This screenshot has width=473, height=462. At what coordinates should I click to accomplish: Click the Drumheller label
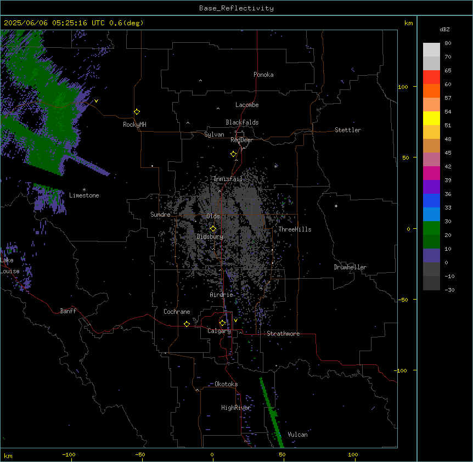click(x=350, y=267)
